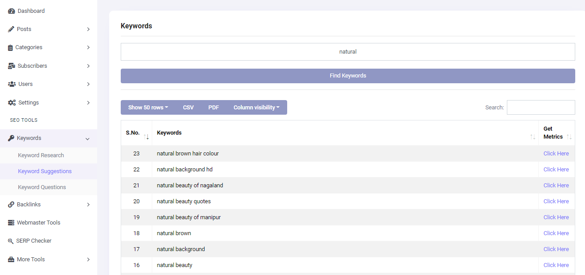Click the More Tools toolbox icon
This screenshot has height=275, width=585.
click(x=11, y=260)
